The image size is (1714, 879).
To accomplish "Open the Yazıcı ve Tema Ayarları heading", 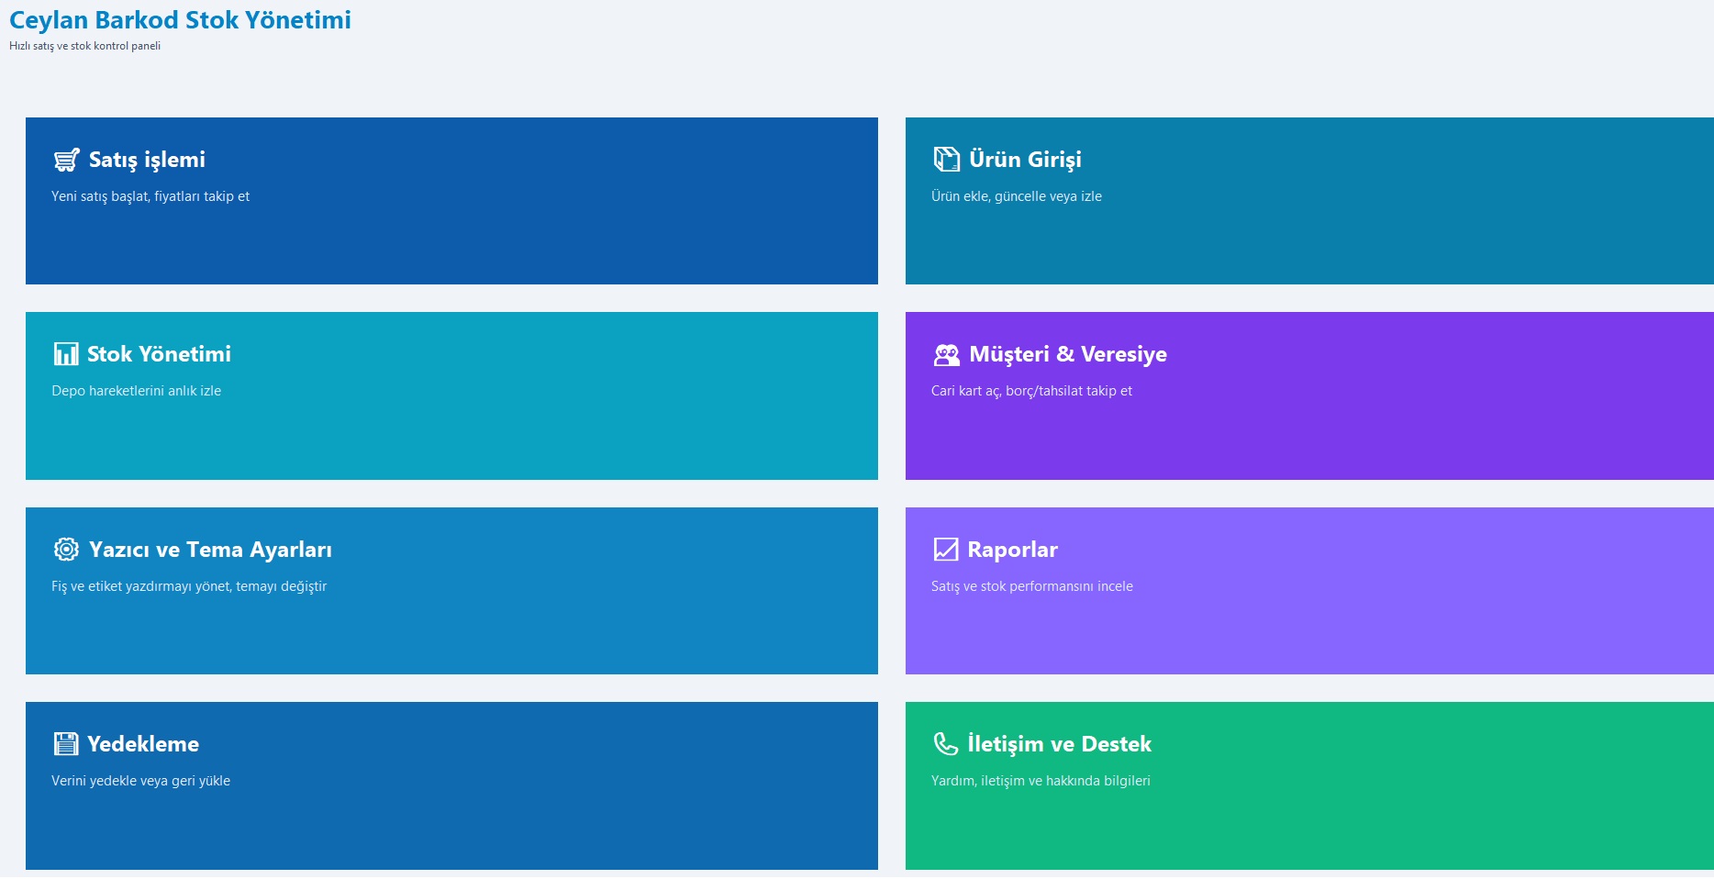I will 210,550.
